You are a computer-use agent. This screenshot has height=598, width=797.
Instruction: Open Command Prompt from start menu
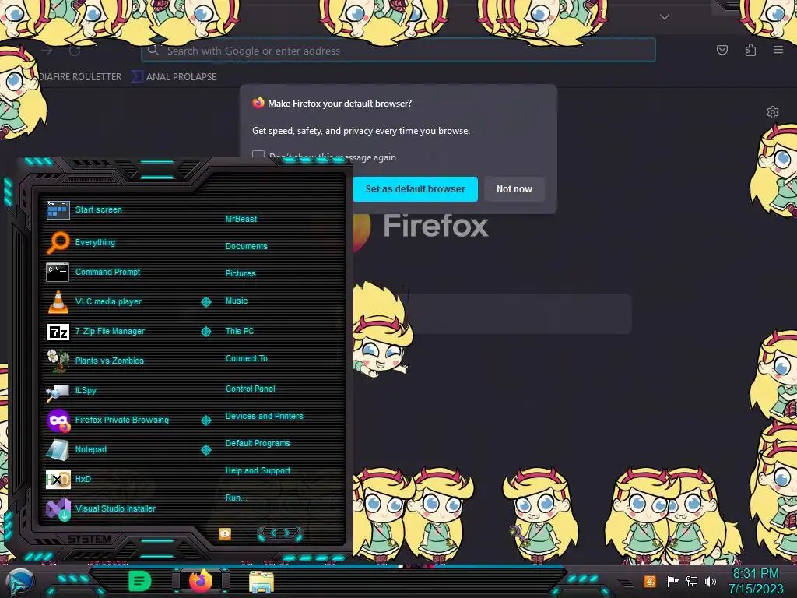[x=93, y=272]
